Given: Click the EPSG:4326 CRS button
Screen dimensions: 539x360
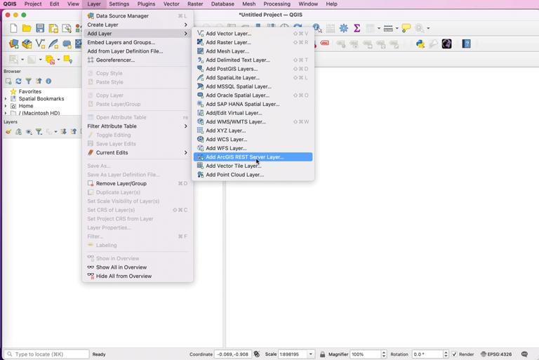Looking at the screenshot, I should 496,354.
